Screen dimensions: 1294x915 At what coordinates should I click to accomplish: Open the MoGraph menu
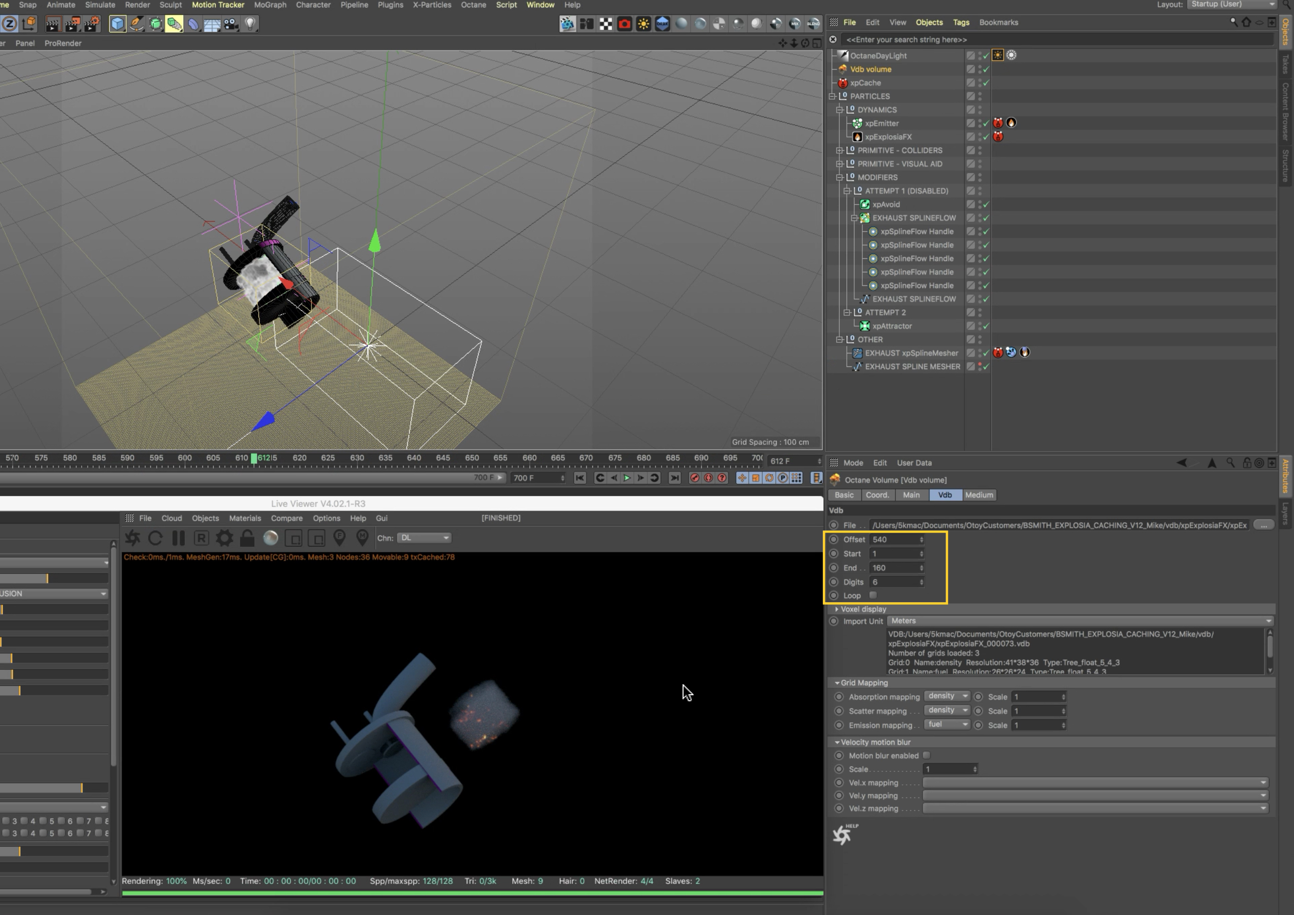pos(270,5)
